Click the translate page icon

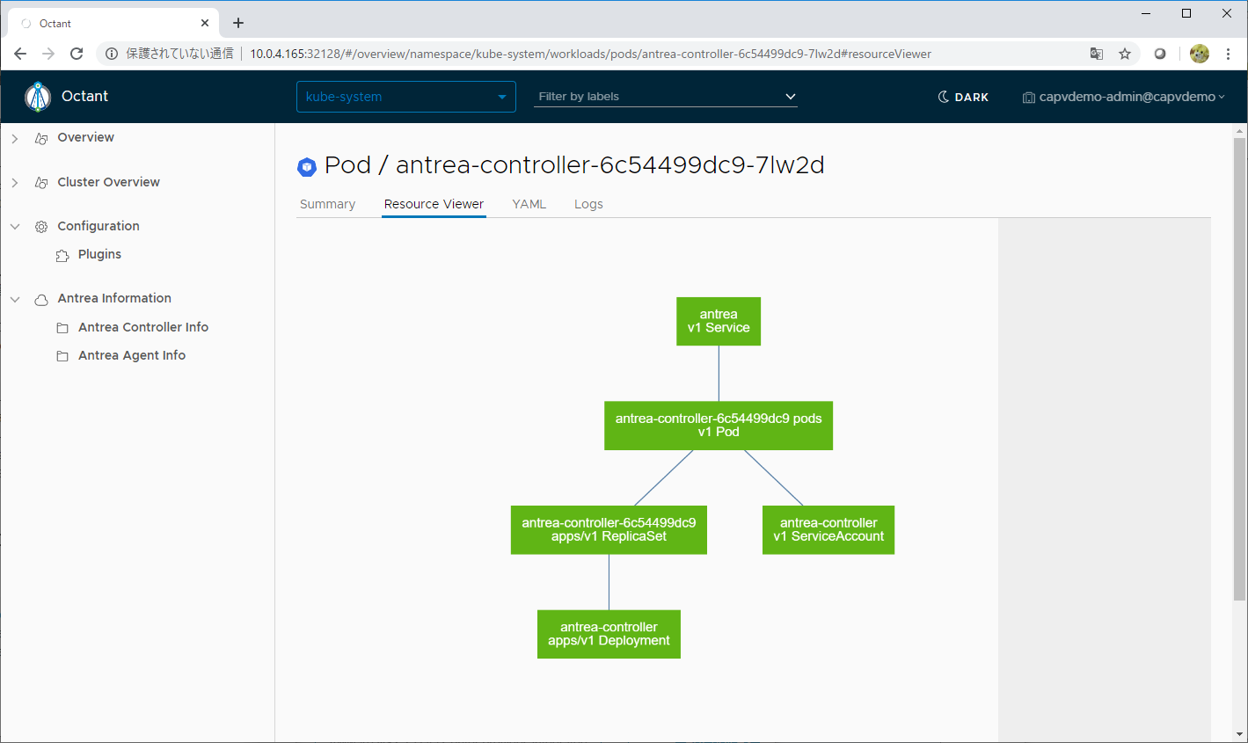(1097, 54)
